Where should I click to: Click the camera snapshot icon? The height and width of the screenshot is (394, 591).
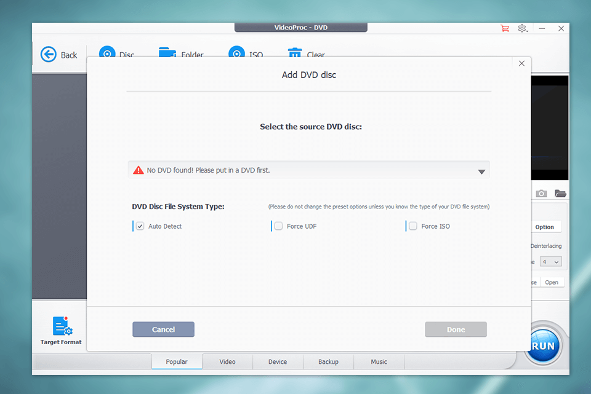point(541,194)
